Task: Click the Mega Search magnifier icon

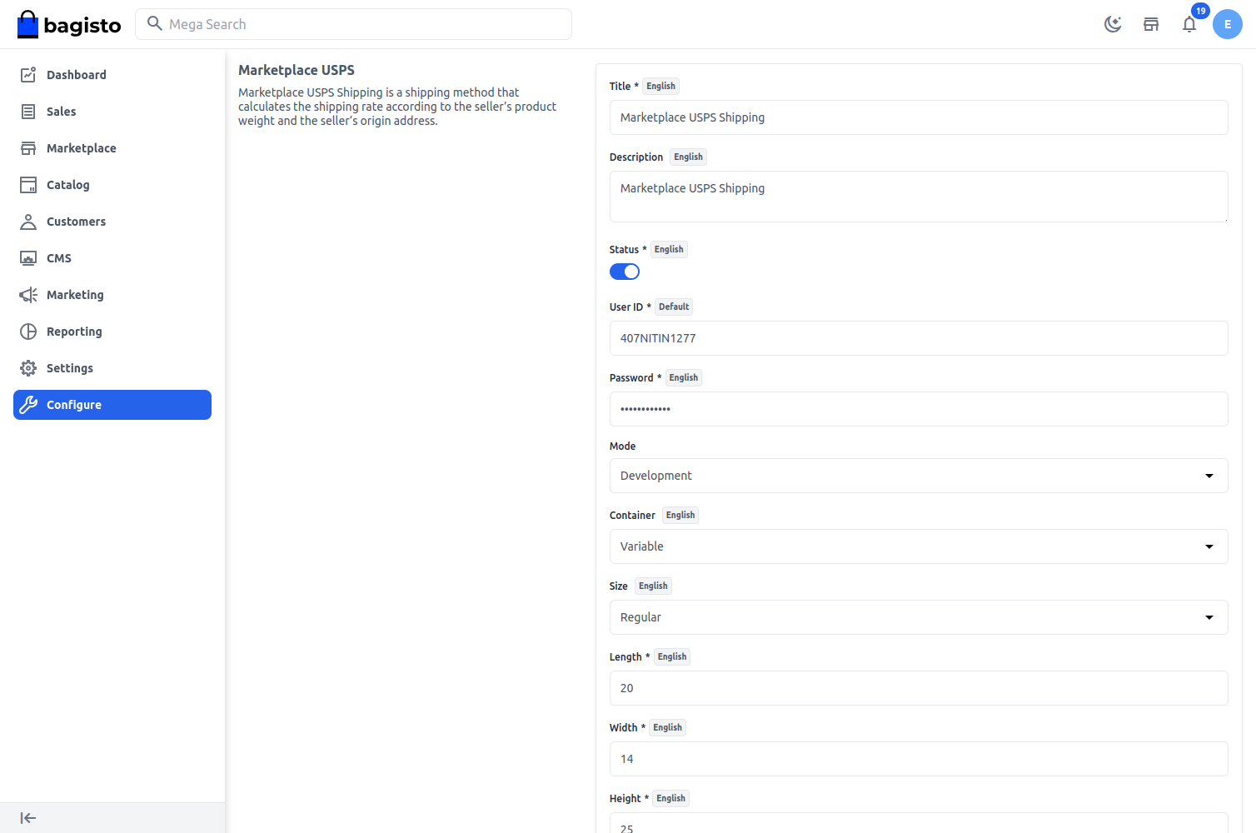Action: [154, 23]
